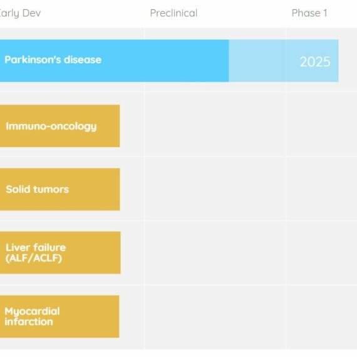Click the 2025 milestone label
Image resolution: width=357 pixels, height=357 pixels.
(x=315, y=62)
